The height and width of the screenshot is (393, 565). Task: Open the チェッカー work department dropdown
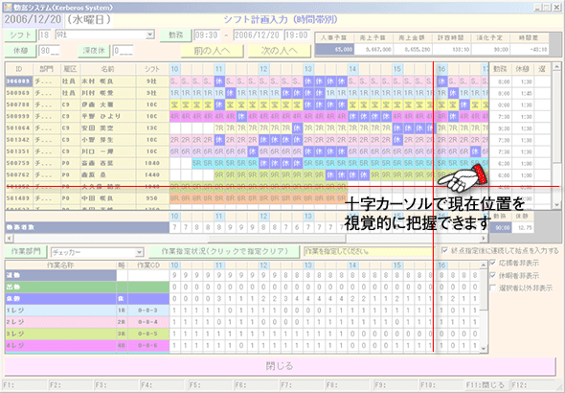[x=139, y=252]
